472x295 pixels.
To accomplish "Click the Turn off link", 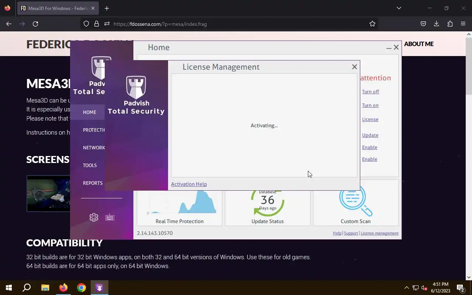I will 371,91.
